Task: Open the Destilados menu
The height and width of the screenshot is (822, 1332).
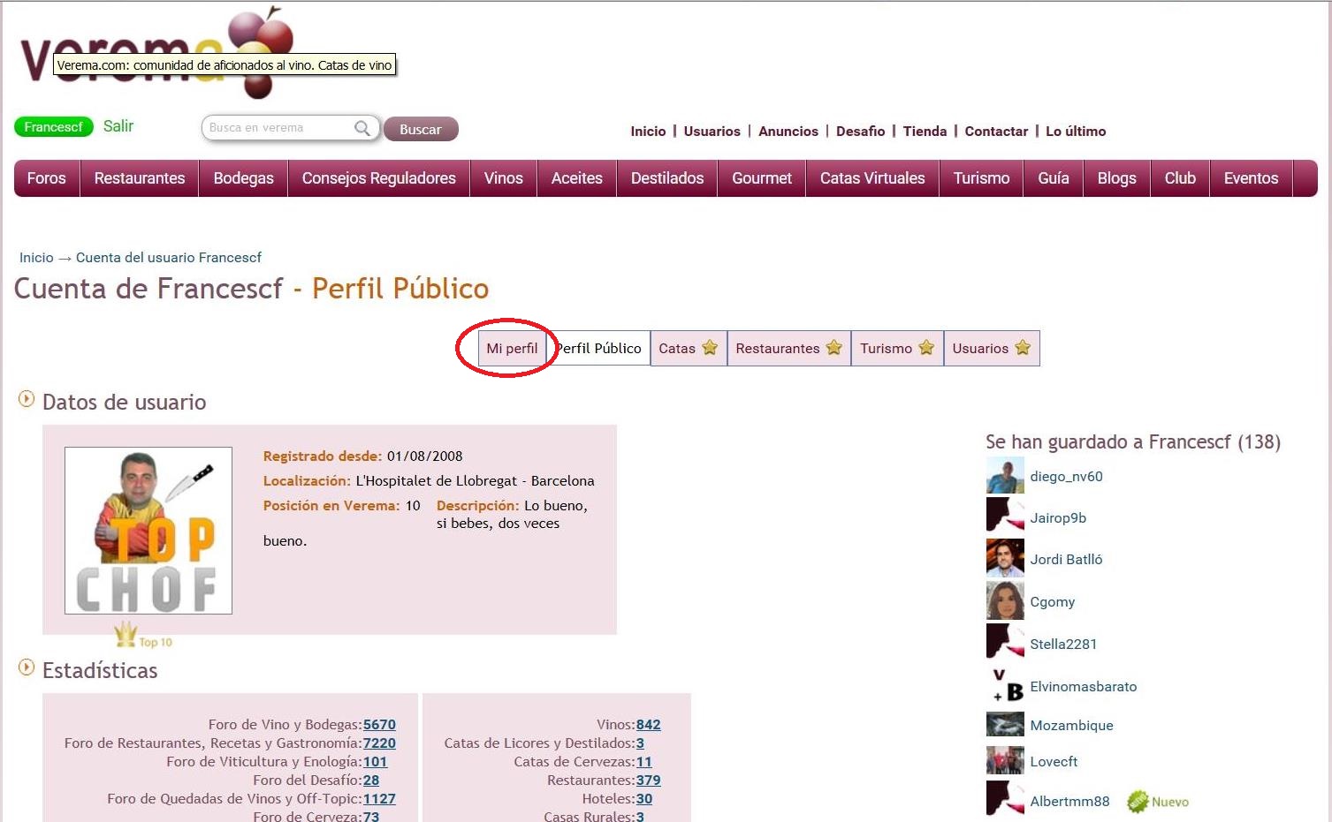Action: 667,178
